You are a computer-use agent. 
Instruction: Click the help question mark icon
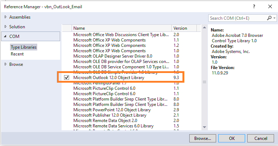tap(254, 6)
